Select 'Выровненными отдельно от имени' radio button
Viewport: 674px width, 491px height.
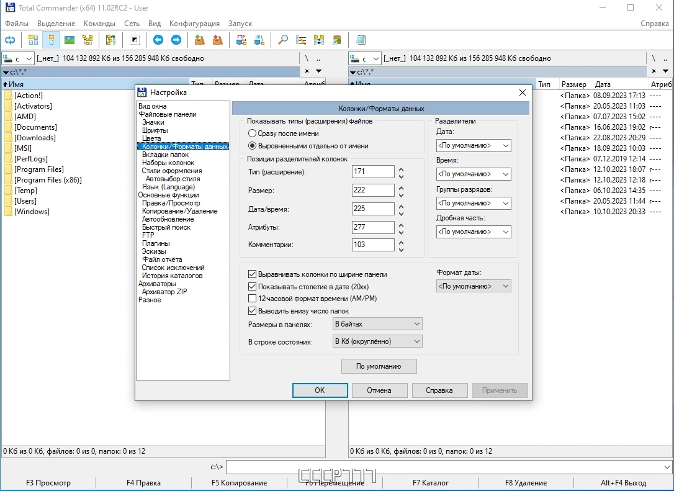[253, 146]
